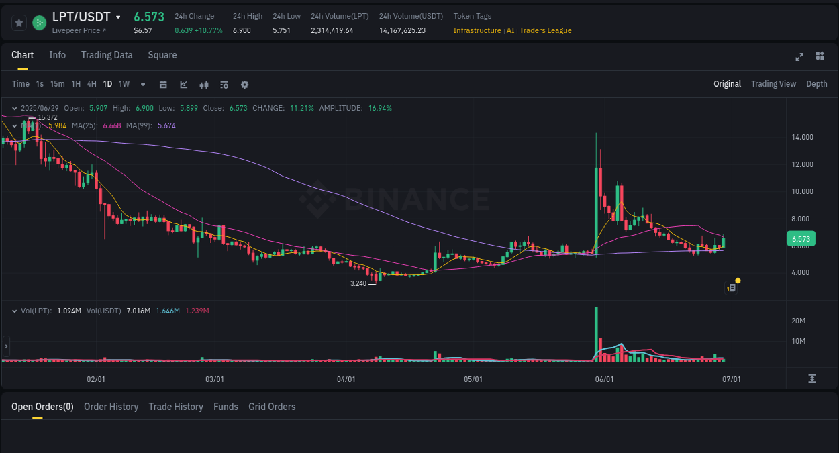Screen dimensions: 839x453
Task: Click the chart settings gear icon
Action: (x=244, y=84)
